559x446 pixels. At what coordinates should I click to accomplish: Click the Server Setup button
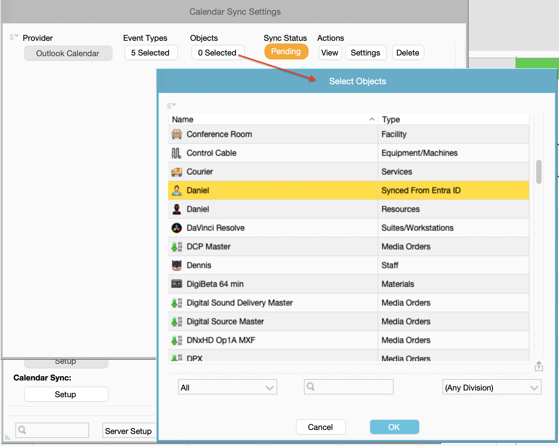pos(129,431)
